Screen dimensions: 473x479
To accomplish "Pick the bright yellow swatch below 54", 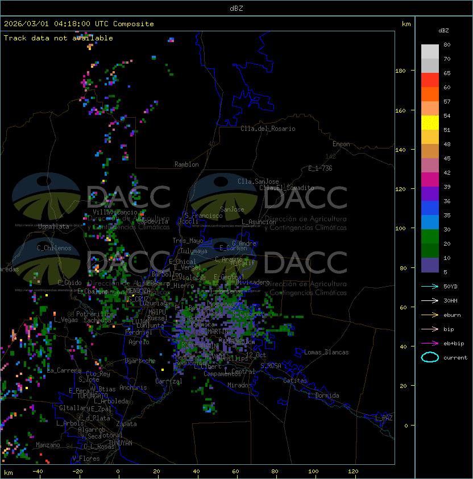I will coord(430,122).
